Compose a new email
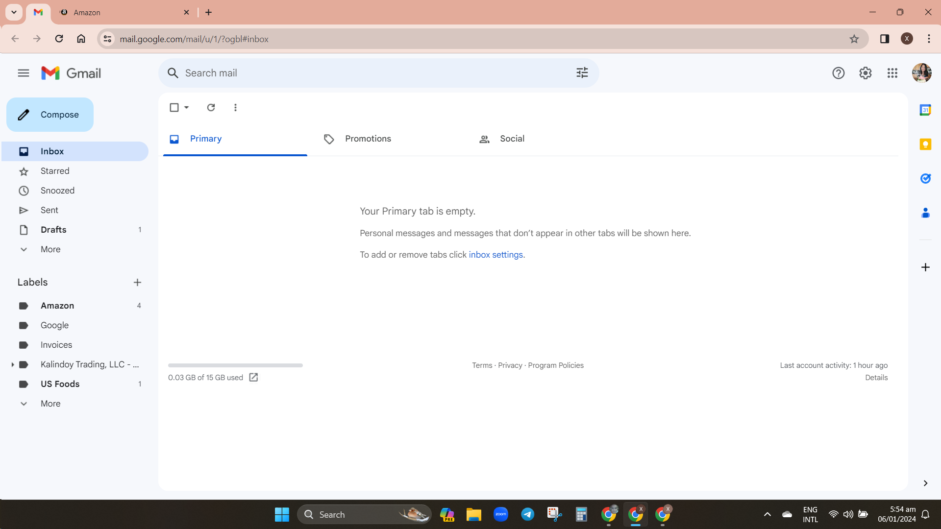Viewport: 941px width, 529px height. 50,115
